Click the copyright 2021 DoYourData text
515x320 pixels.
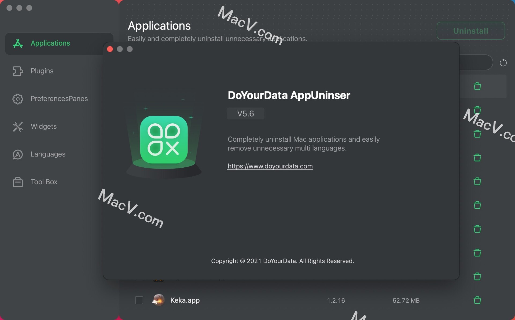[282, 261]
